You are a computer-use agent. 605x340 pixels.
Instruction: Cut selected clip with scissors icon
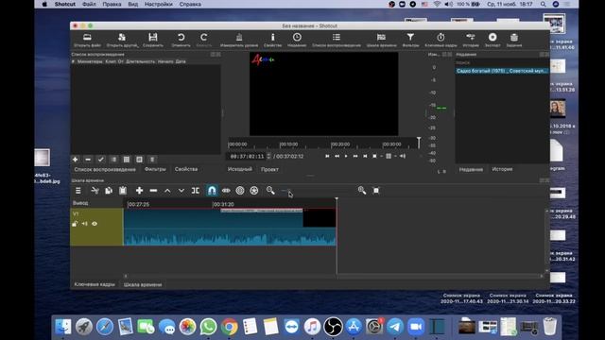(x=95, y=191)
